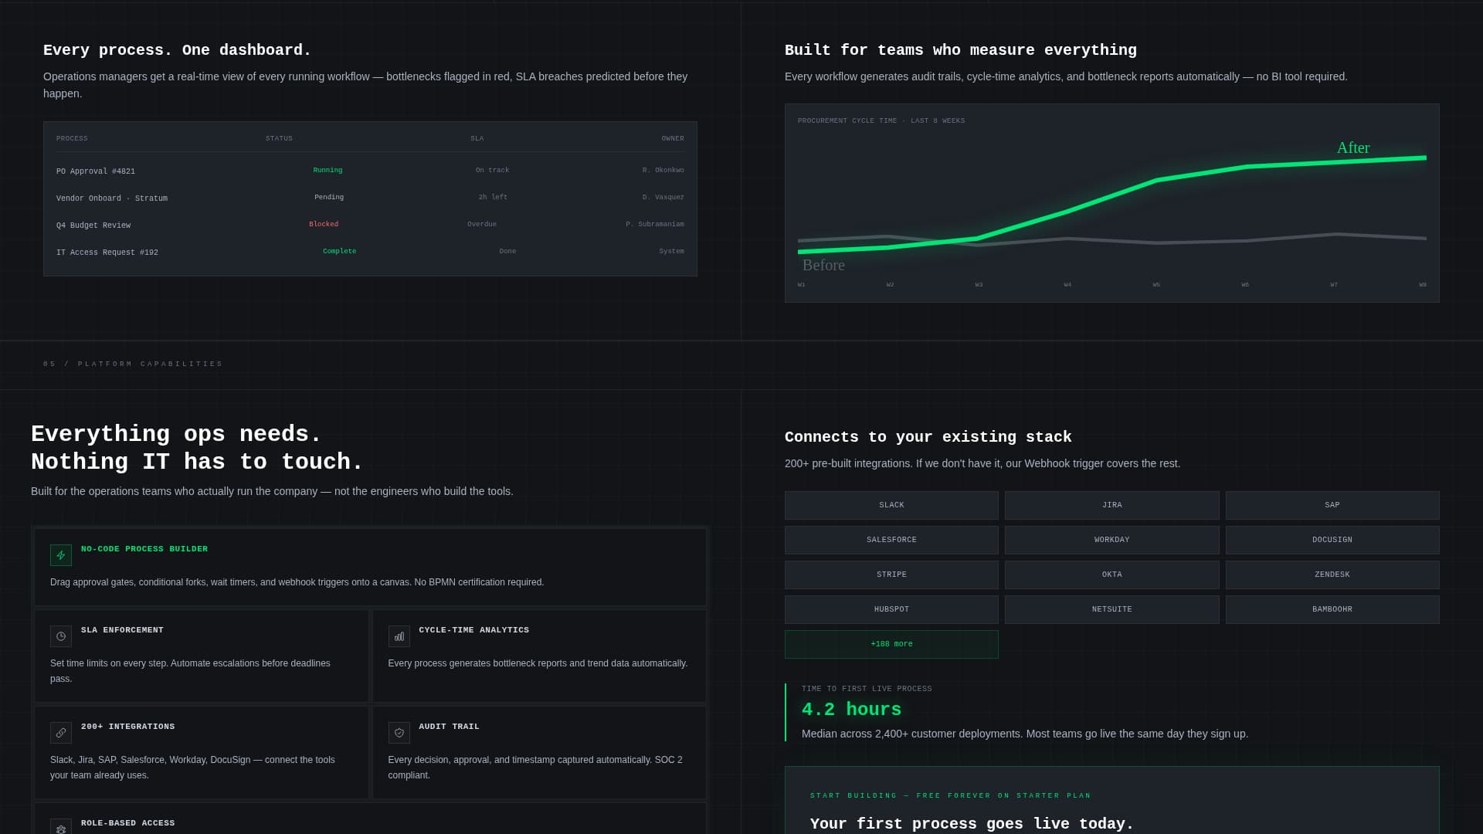Click the SLA Enforcement clock icon

pos(60,636)
